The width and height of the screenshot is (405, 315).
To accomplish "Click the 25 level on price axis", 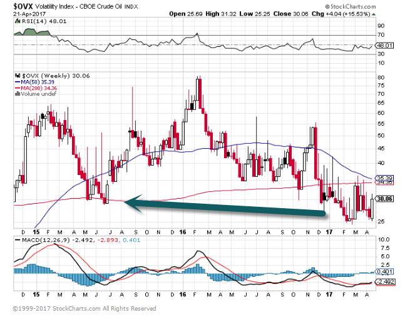I will click(381, 221).
